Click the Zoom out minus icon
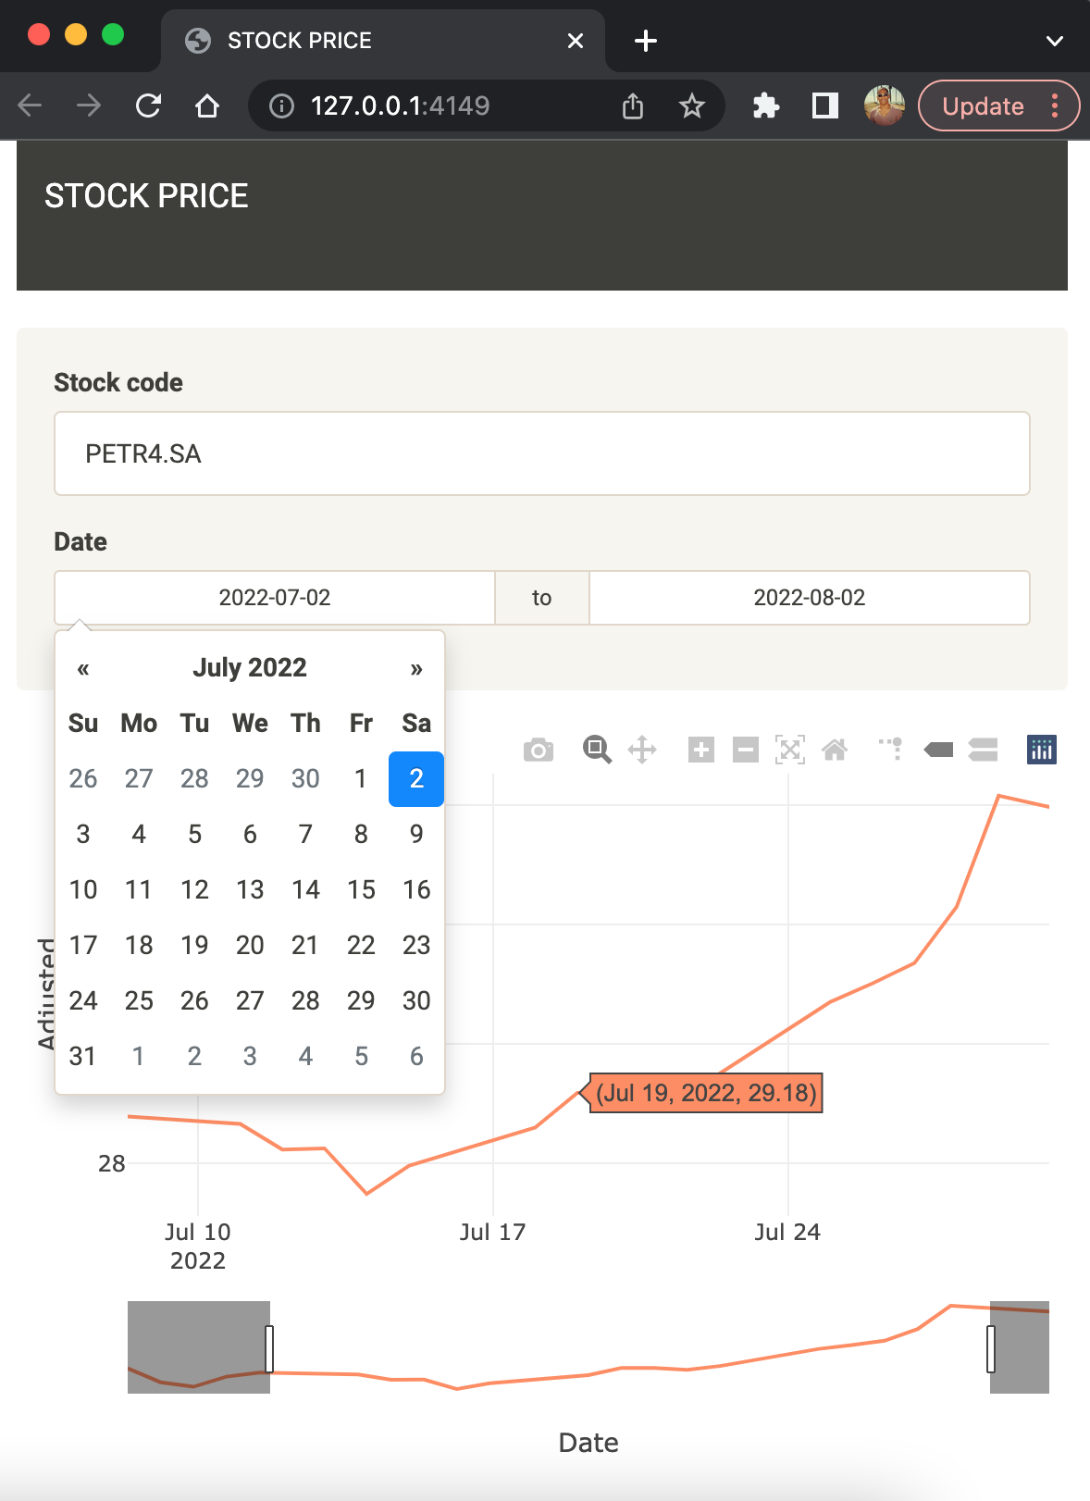The height and width of the screenshot is (1501, 1090). (746, 750)
